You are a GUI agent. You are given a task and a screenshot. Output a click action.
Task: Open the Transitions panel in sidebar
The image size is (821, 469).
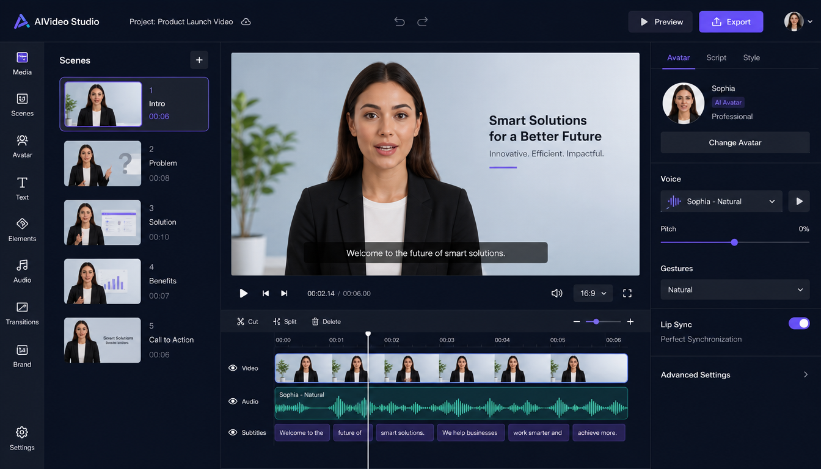[22, 313]
